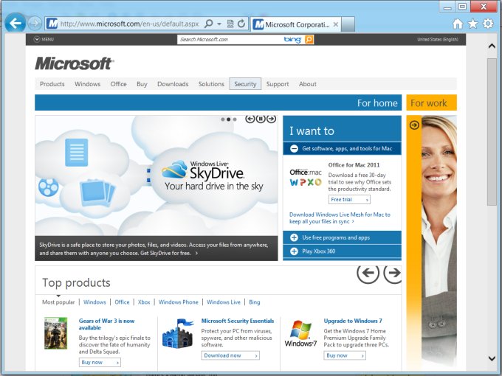Click Buy now under Gears of War 3
Screen dimensions: 502x376
tap(100, 363)
